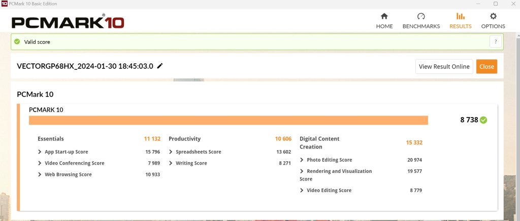The image size is (520, 221).
Task: Select the Productivity heading
Action: pos(185,138)
